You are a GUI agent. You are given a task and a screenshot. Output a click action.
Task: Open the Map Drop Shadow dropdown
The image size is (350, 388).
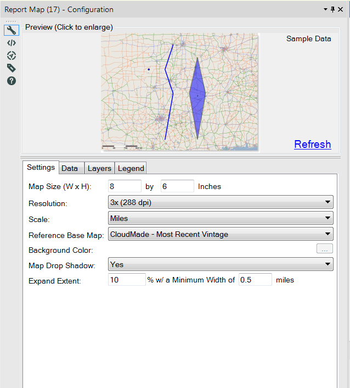point(221,264)
